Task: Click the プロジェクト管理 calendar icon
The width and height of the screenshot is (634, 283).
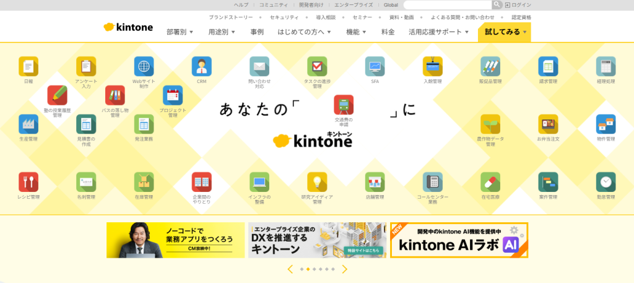Action: pyautogui.click(x=173, y=95)
